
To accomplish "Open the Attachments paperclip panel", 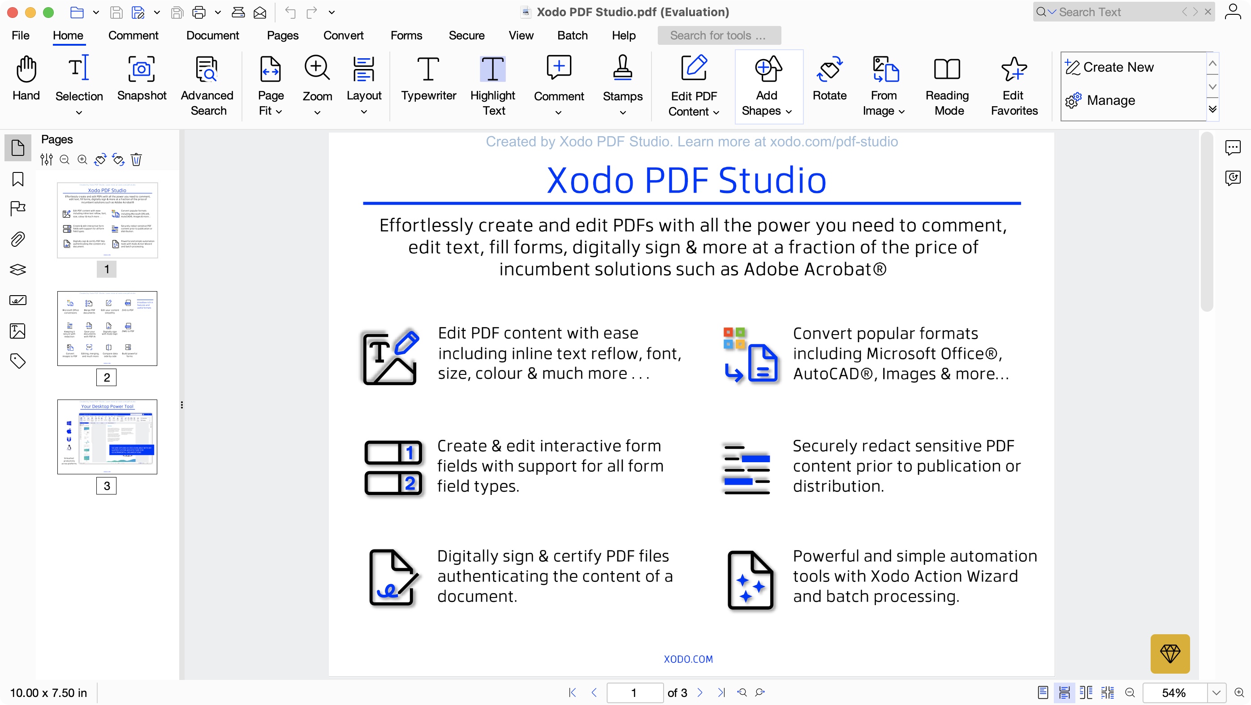I will click(x=18, y=239).
